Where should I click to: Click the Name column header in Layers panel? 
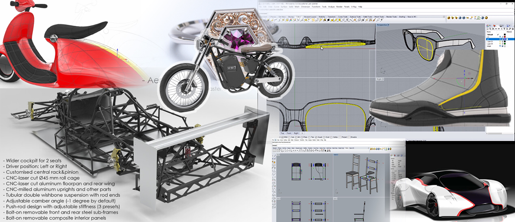pyautogui.click(x=489, y=32)
